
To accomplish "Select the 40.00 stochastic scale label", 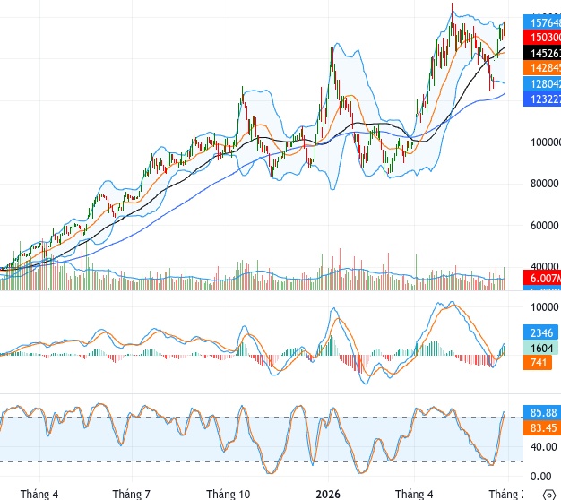I will 543,447.
